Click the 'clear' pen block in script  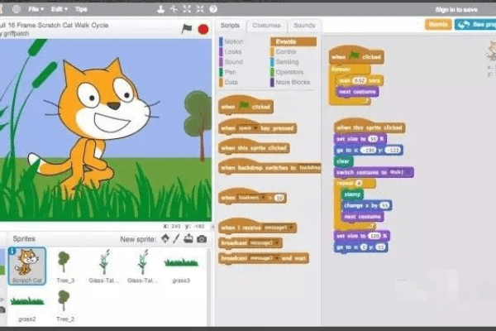343,161
